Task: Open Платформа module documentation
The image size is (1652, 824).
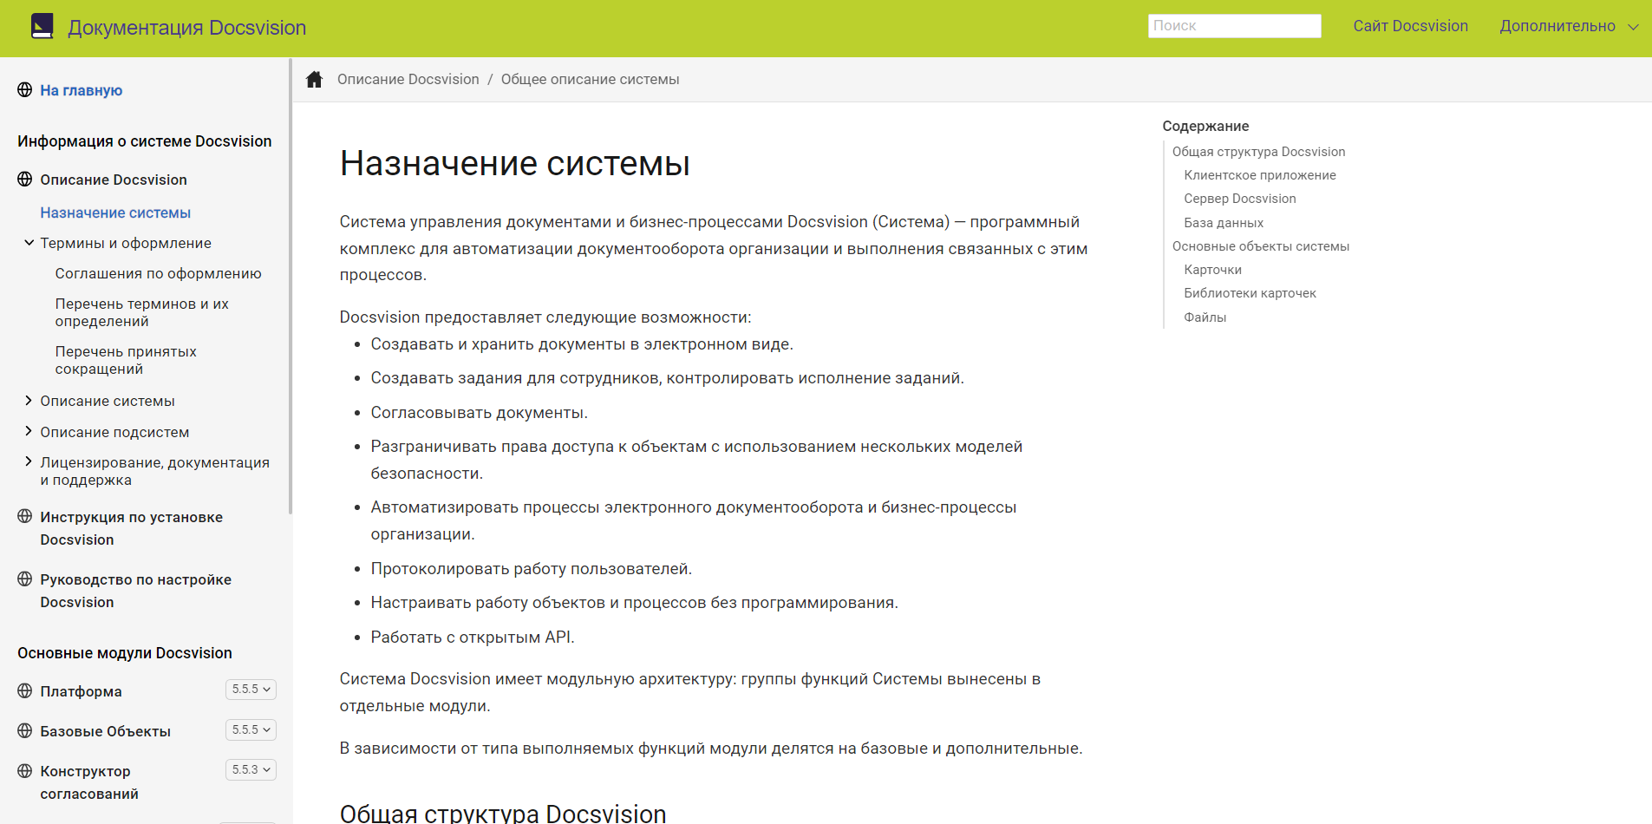Action: 81,691
